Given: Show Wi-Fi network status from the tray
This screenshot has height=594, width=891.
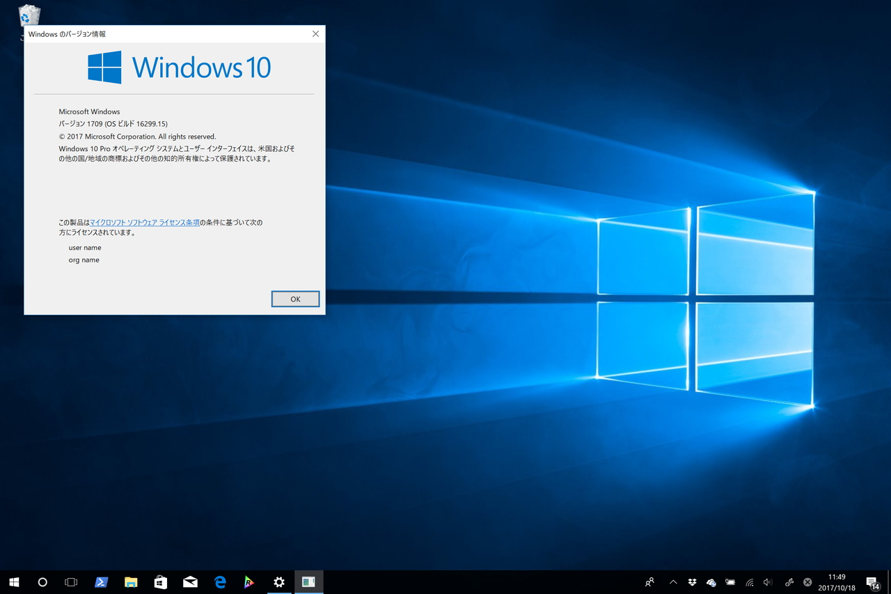Looking at the screenshot, I should point(749,582).
